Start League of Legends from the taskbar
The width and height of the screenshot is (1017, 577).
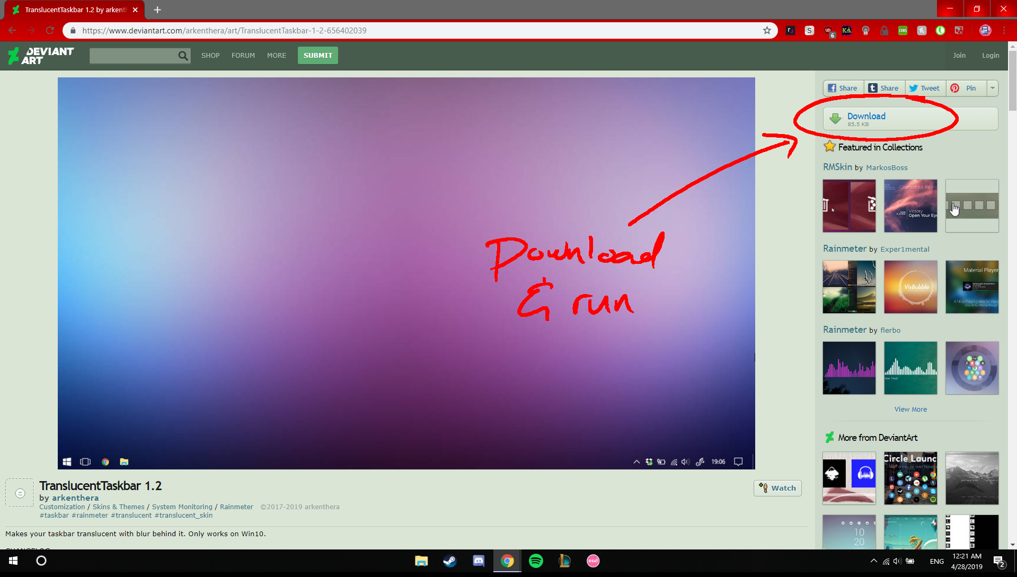pos(564,561)
